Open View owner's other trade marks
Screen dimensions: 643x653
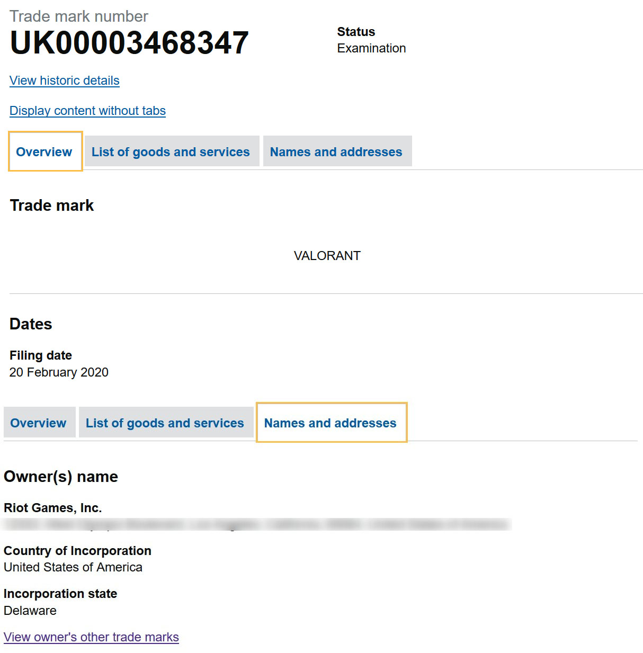91,637
